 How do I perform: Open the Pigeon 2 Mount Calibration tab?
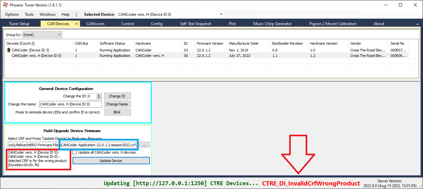[333, 24]
